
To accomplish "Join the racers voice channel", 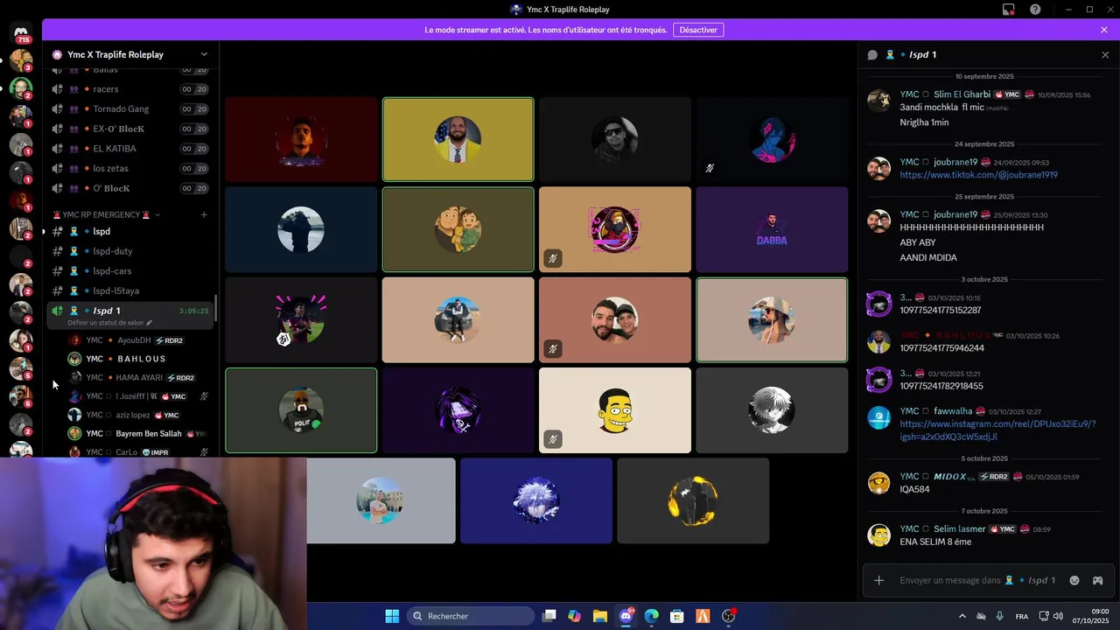I will pos(129,89).
